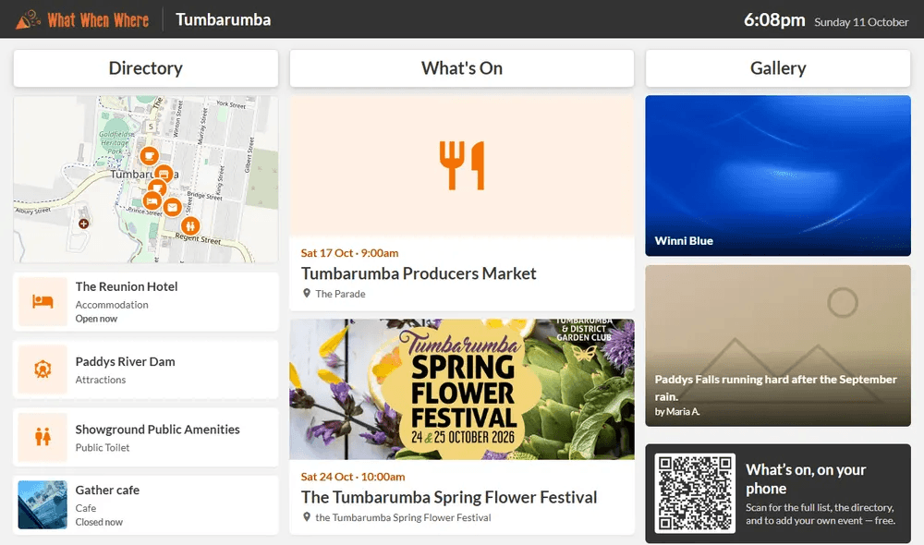Click the hospital plus marker on the map
This screenshot has height=545, width=924.
click(84, 224)
